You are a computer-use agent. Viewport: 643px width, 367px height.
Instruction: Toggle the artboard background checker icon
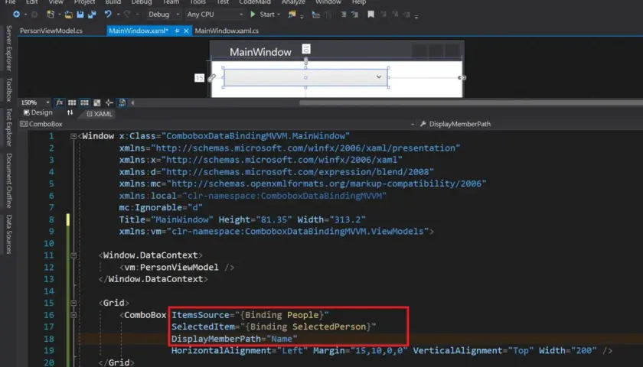tap(96, 102)
